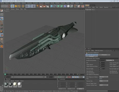119x92 pixels.
Task: Select the Move tool in top toolbar
Action: [13, 6]
